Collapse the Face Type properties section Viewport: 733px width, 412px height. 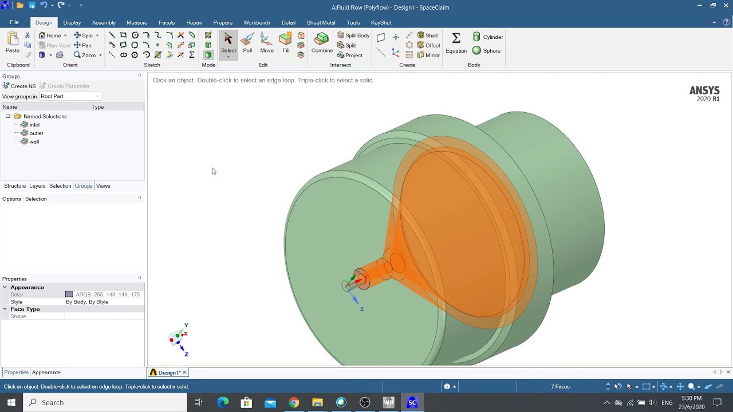pos(5,309)
